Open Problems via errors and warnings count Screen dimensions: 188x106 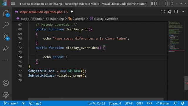pos(35,103)
